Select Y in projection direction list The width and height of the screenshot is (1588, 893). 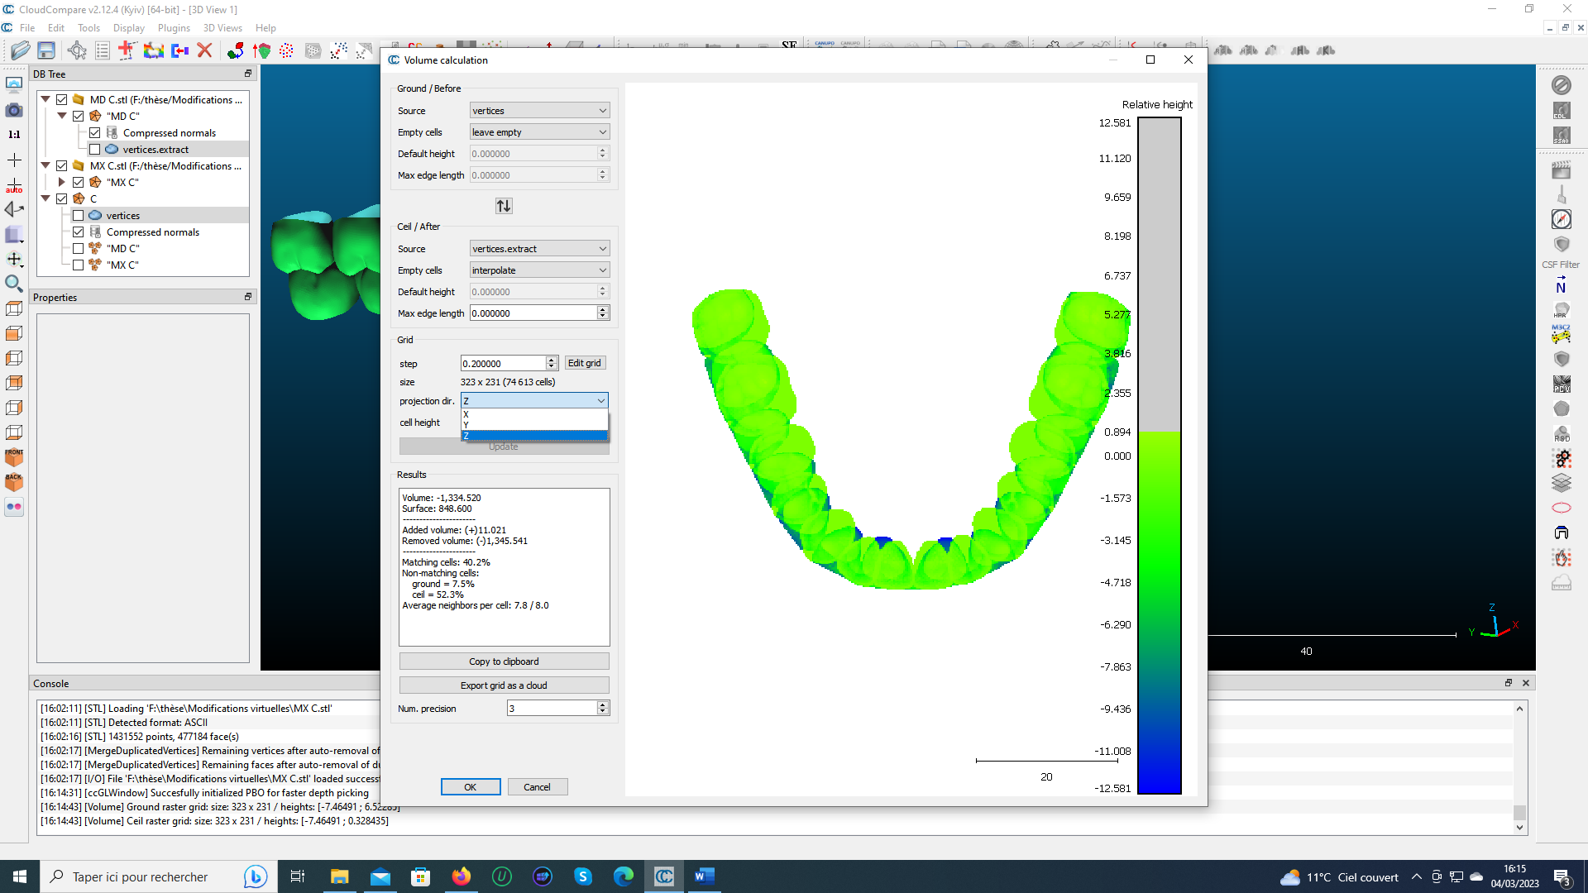coord(533,425)
